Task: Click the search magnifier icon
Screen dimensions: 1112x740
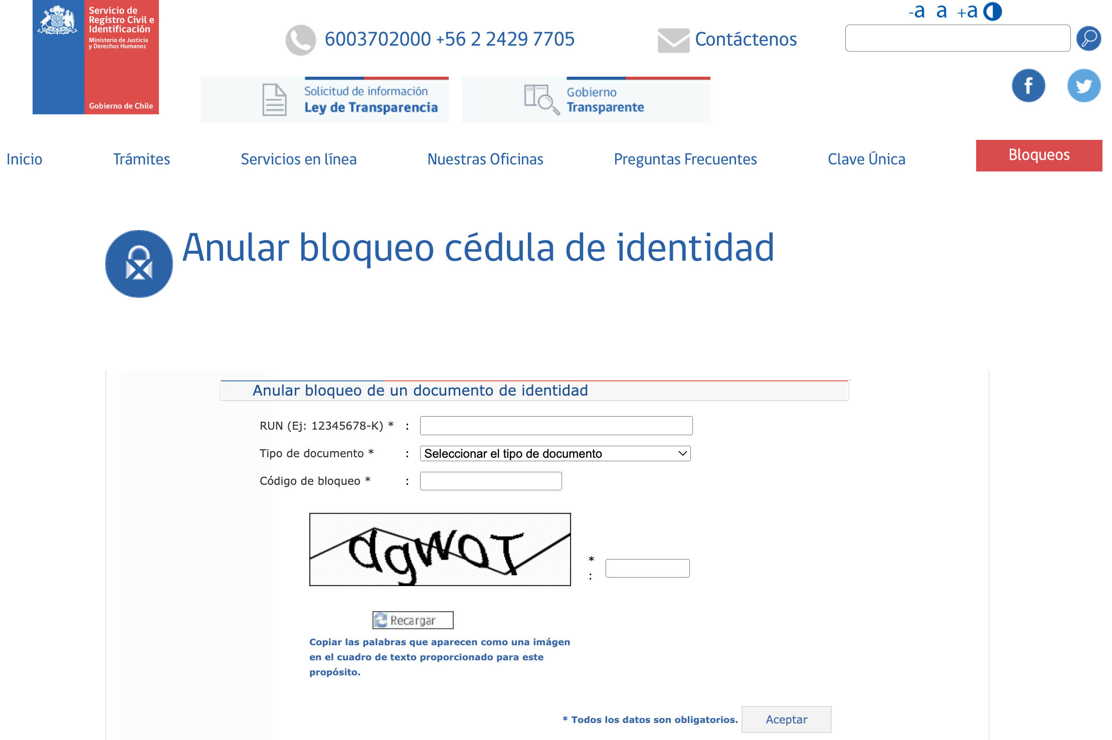Action: coord(1088,39)
